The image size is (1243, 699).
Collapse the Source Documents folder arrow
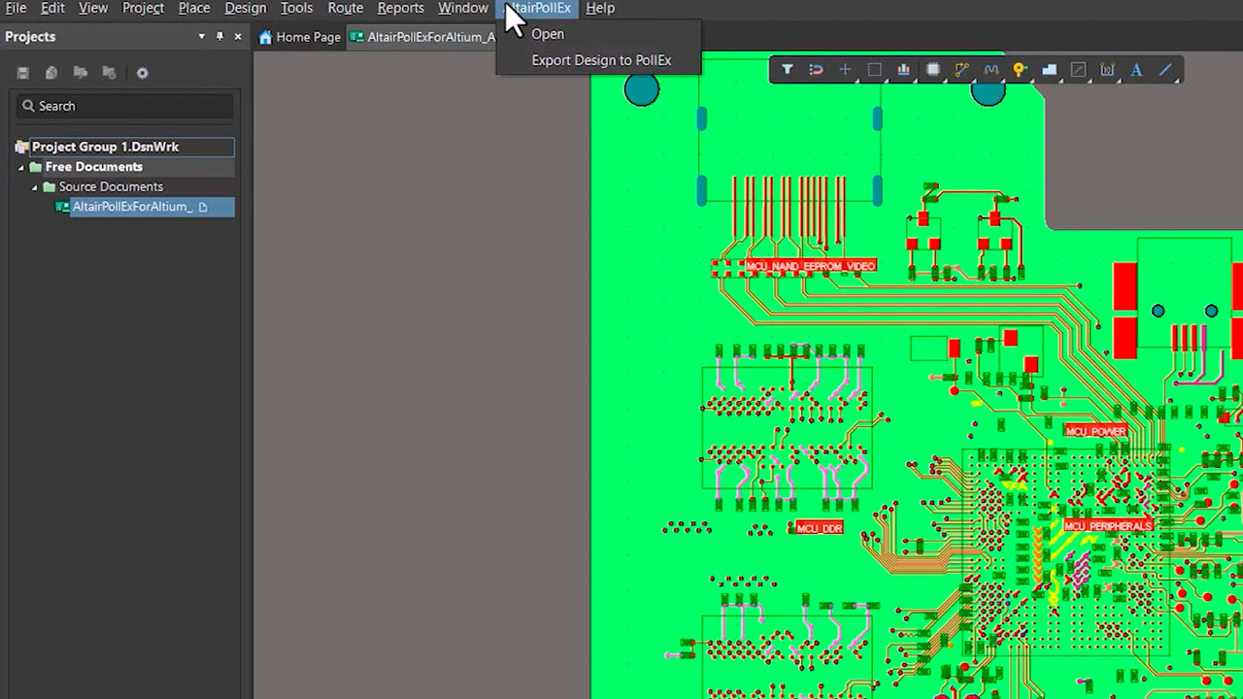[35, 186]
